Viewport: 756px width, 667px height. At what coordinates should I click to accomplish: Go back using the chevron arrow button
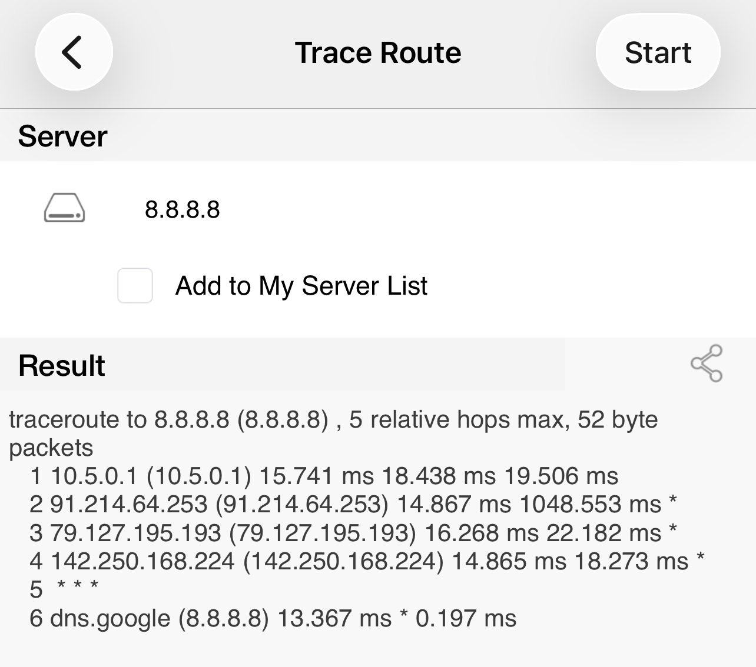click(74, 52)
